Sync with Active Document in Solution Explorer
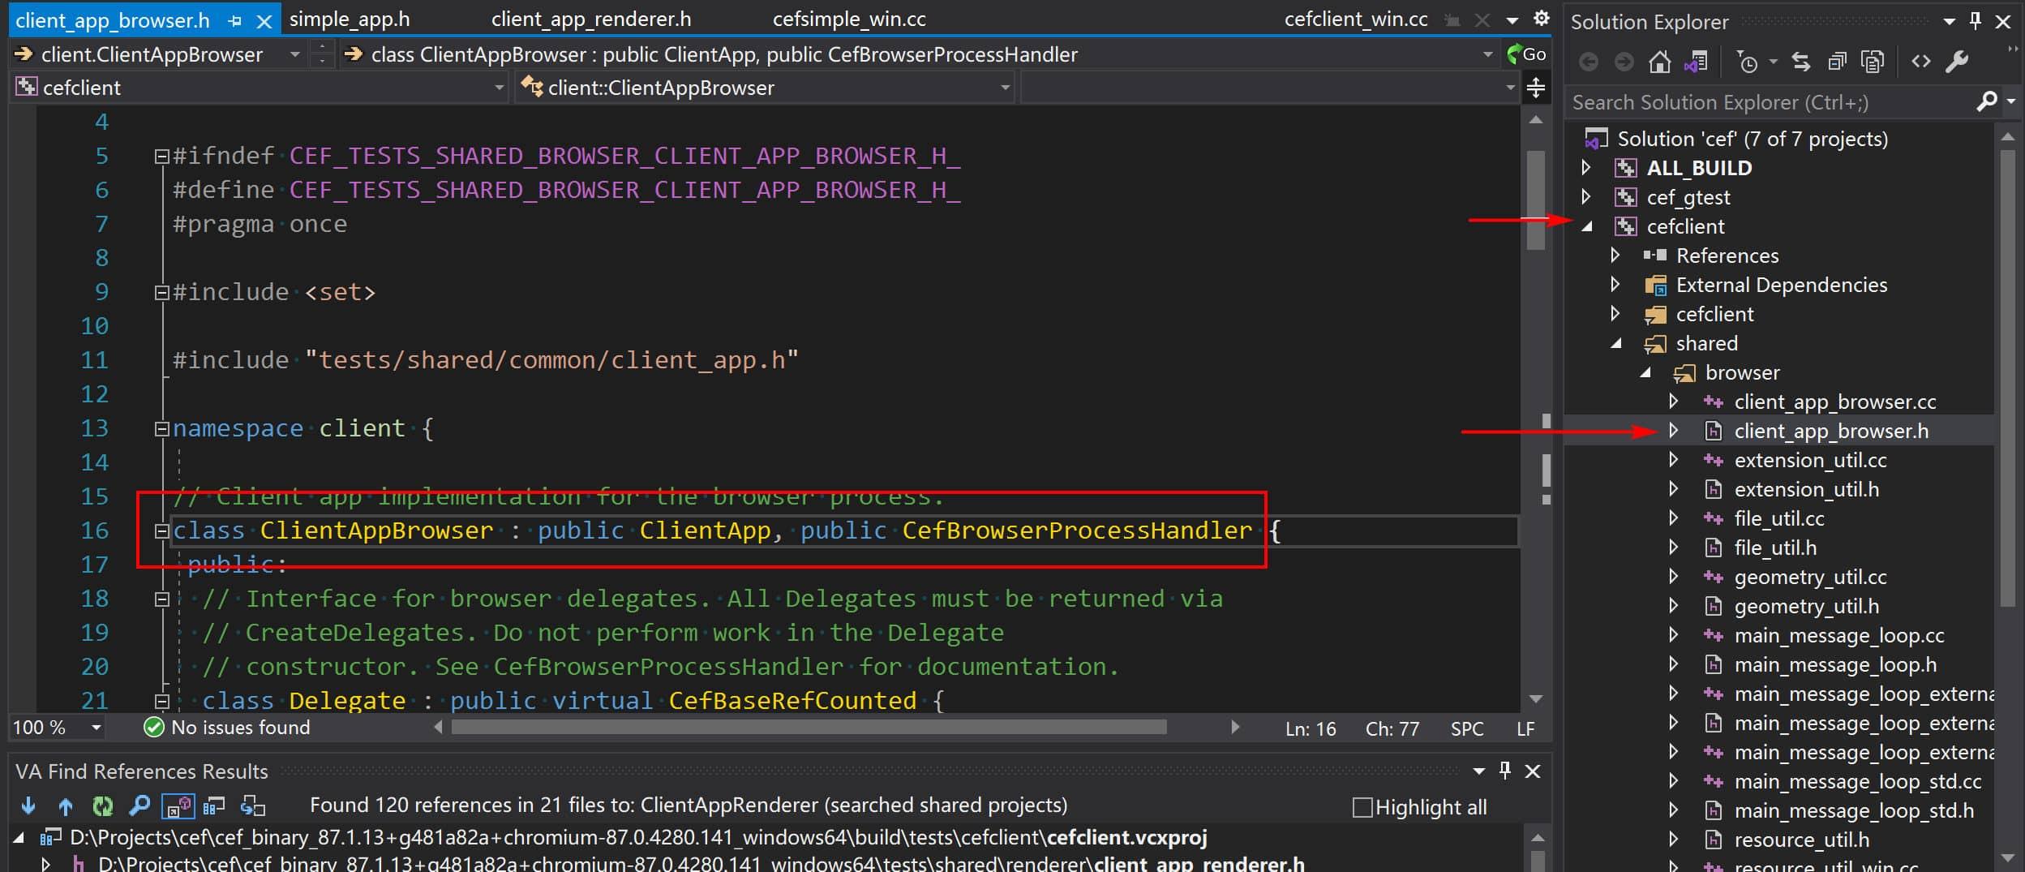 click(x=1800, y=62)
